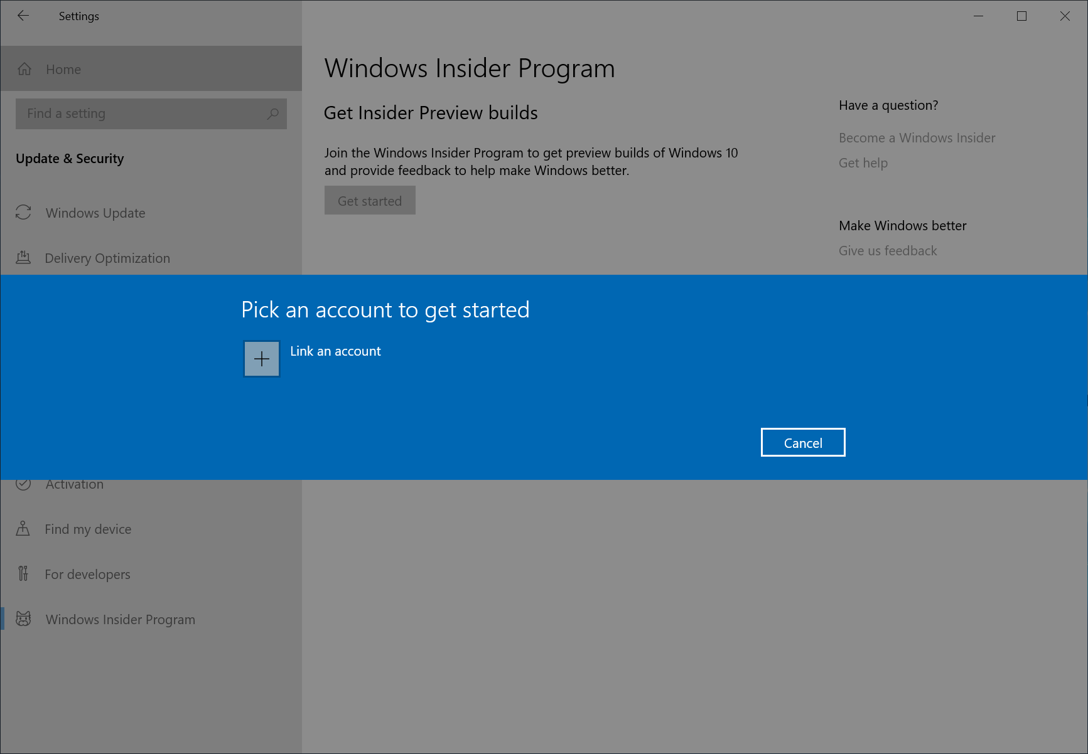The width and height of the screenshot is (1088, 754).
Task: Click the search magnifier in Find a setting
Action: tap(272, 114)
